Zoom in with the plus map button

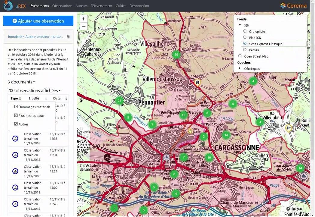[x=84, y=19]
